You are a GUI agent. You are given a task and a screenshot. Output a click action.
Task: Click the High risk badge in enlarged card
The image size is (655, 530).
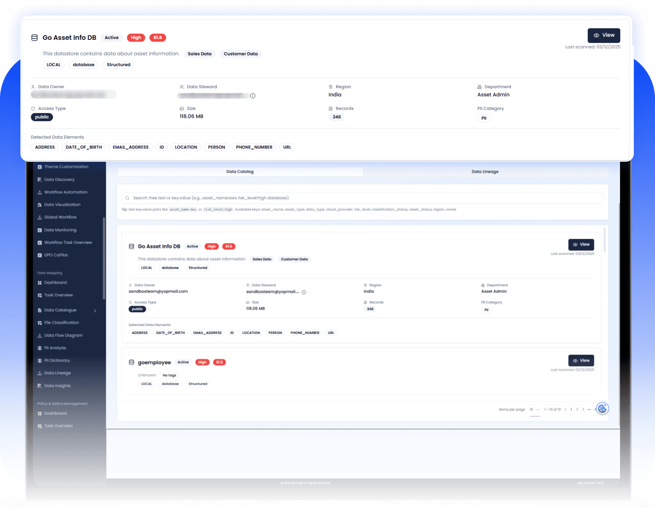tap(136, 38)
